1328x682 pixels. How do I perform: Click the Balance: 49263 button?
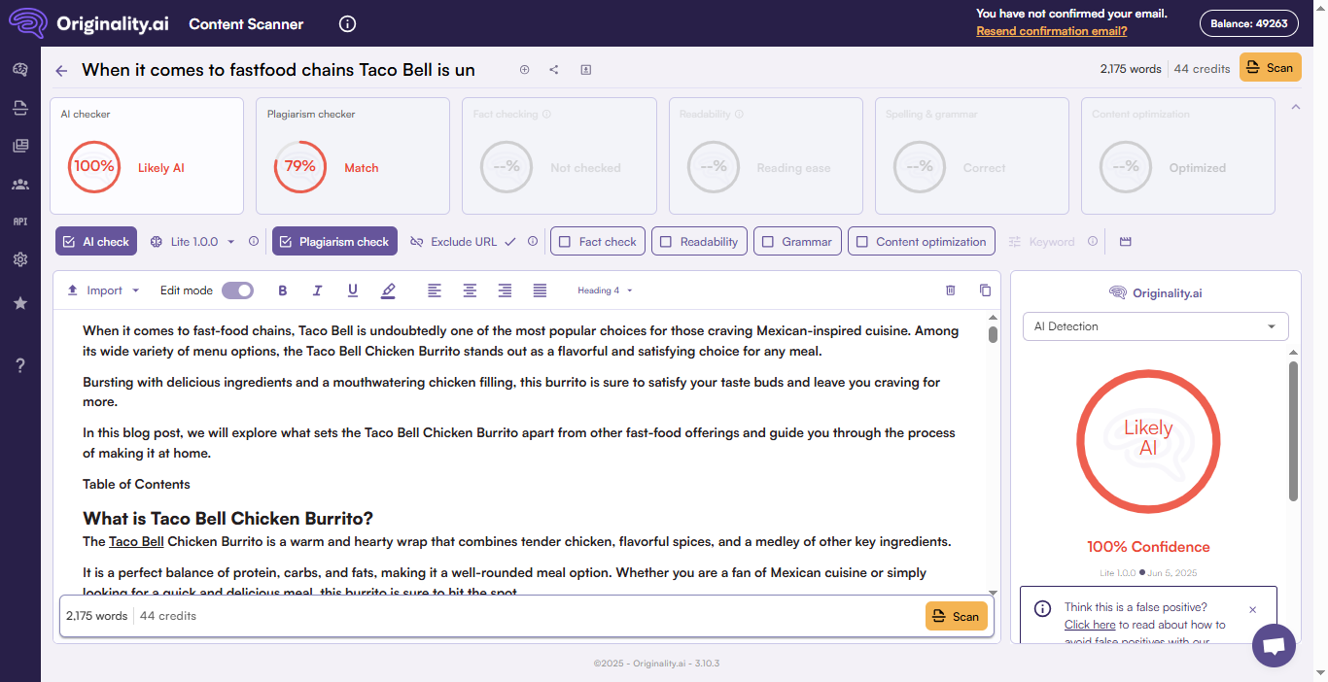pyautogui.click(x=1248, y=23)
